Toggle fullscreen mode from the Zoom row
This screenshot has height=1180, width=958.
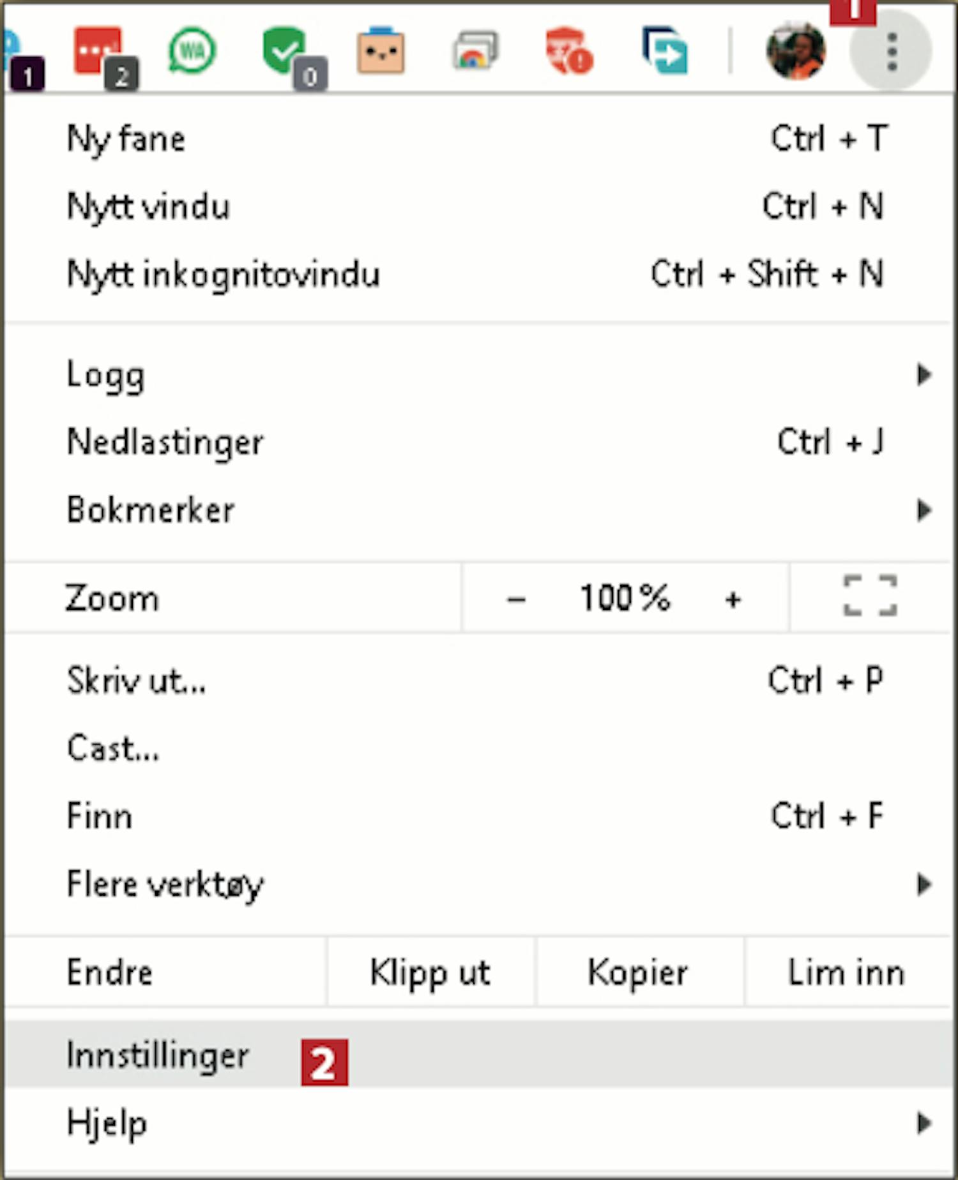870,596
